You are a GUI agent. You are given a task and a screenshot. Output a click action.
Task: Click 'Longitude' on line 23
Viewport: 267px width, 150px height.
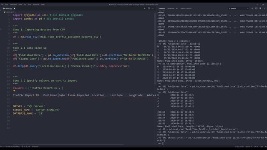136,95
